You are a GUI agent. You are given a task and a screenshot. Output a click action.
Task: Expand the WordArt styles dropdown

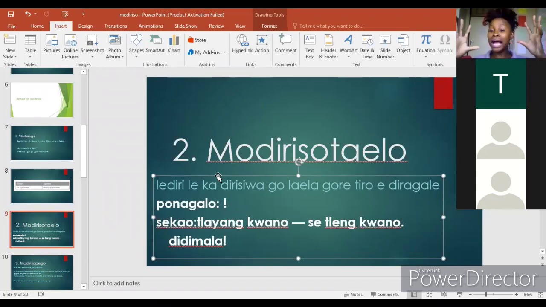[349, 57]
